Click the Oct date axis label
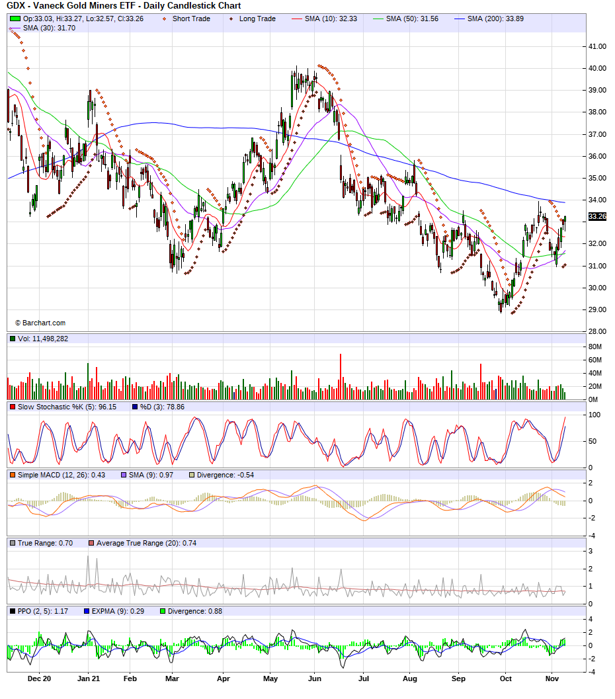 tap(506, 679)
